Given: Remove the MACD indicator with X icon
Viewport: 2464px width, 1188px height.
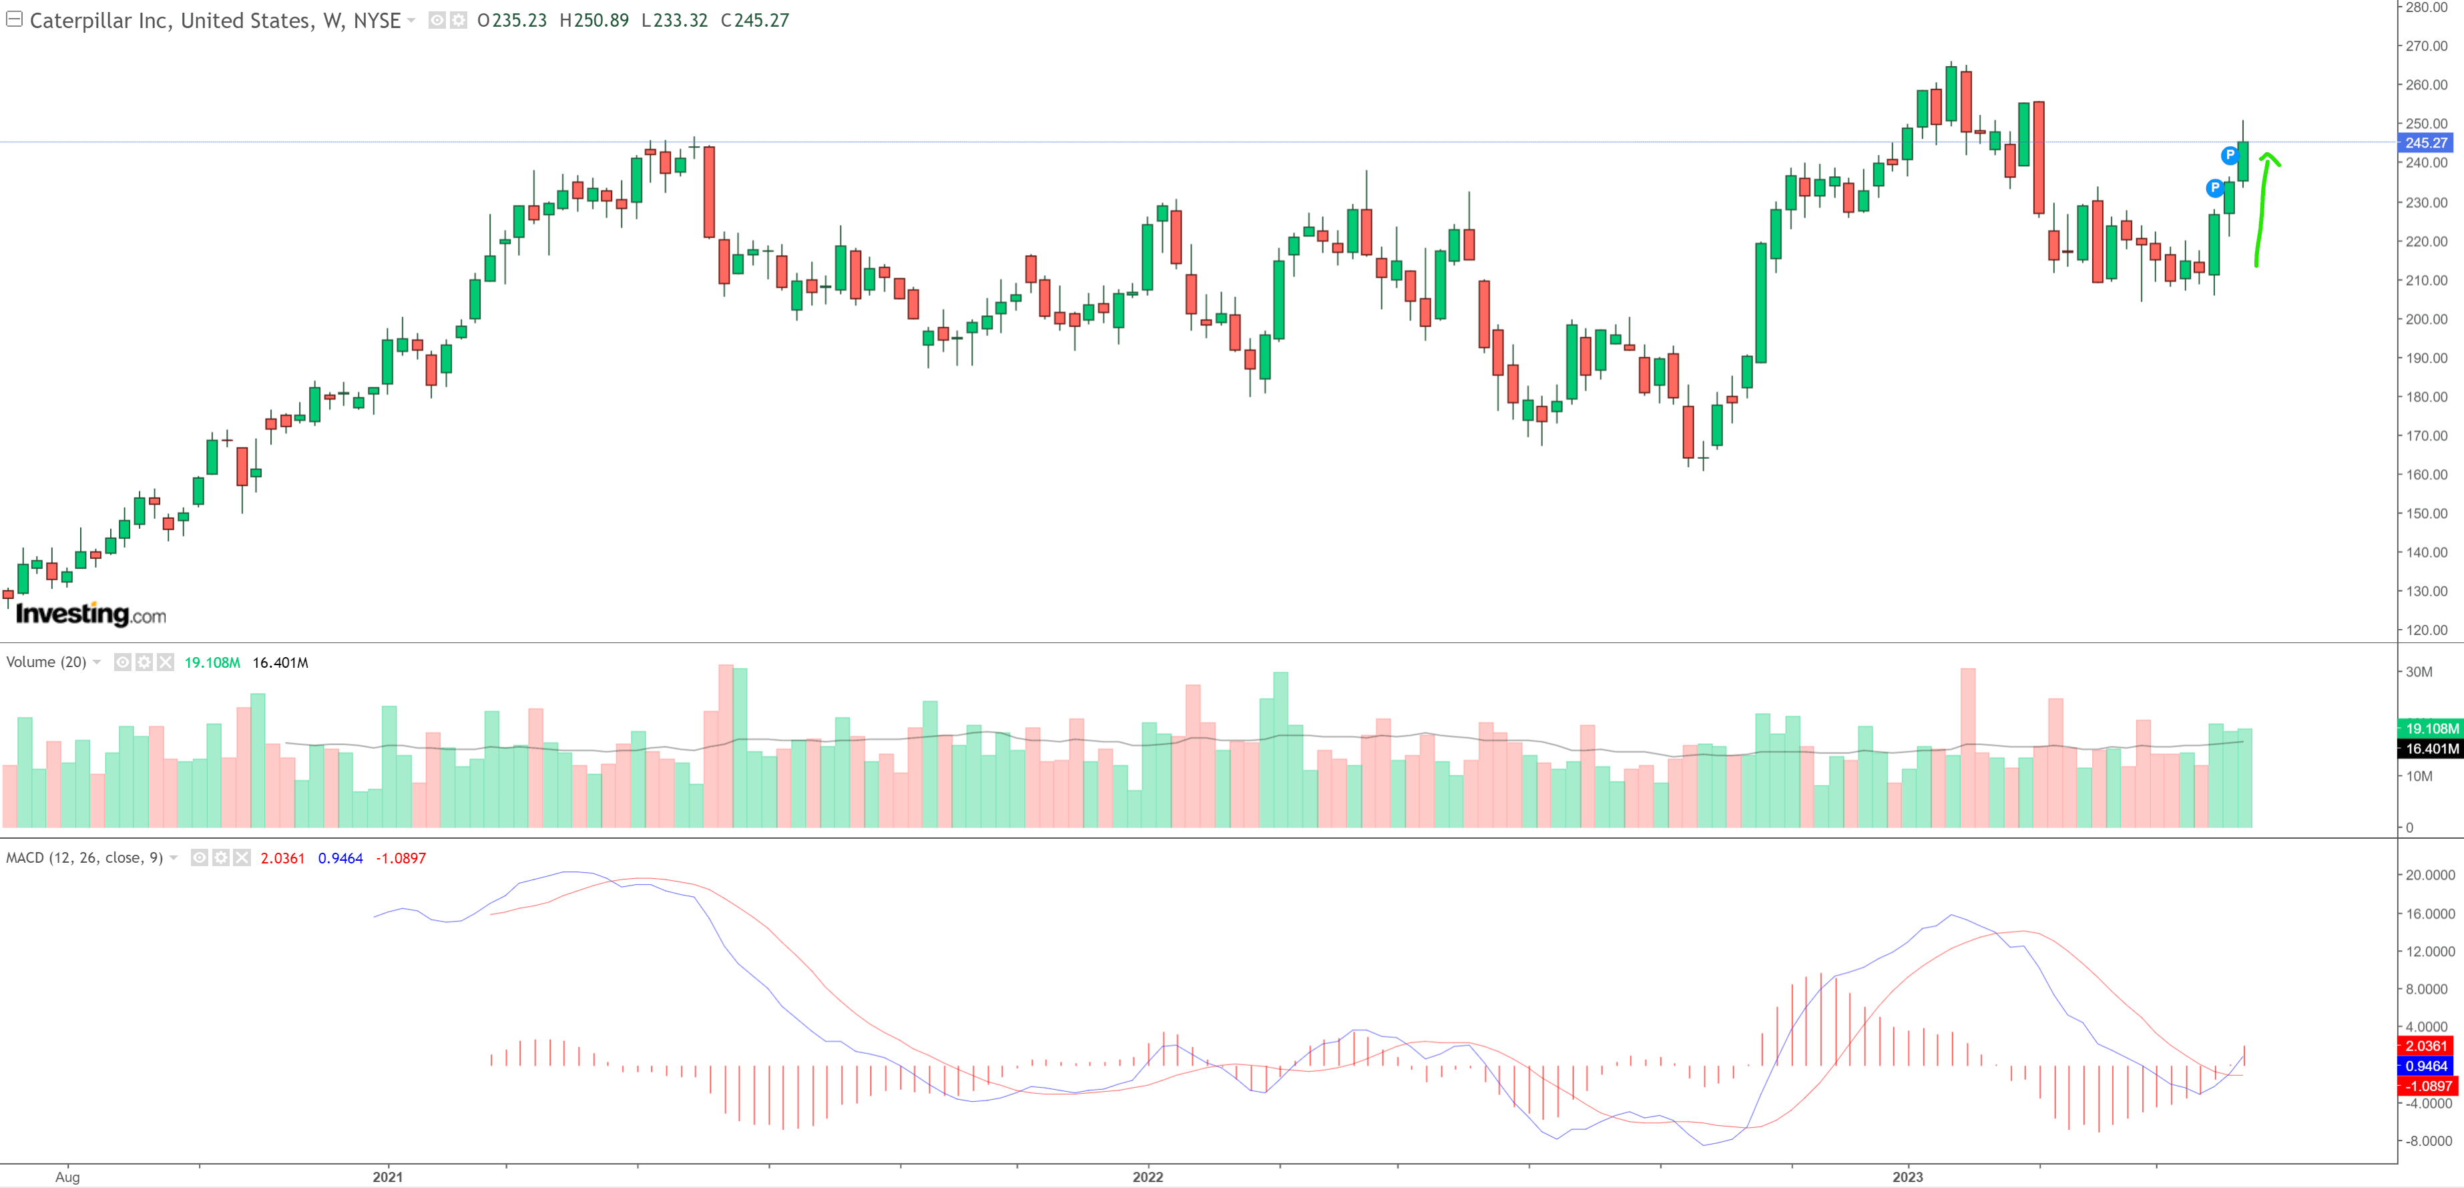Looking at the screenshot, I should pyautogui.click(x=242, y=858).
